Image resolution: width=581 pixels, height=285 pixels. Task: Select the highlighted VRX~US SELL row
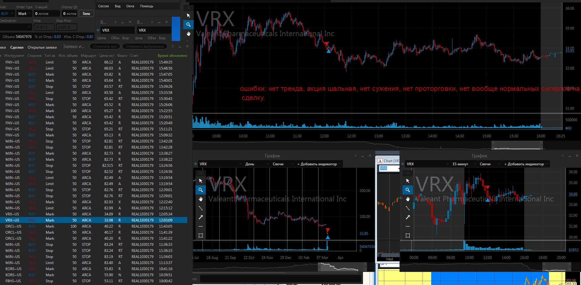point(93,220)
